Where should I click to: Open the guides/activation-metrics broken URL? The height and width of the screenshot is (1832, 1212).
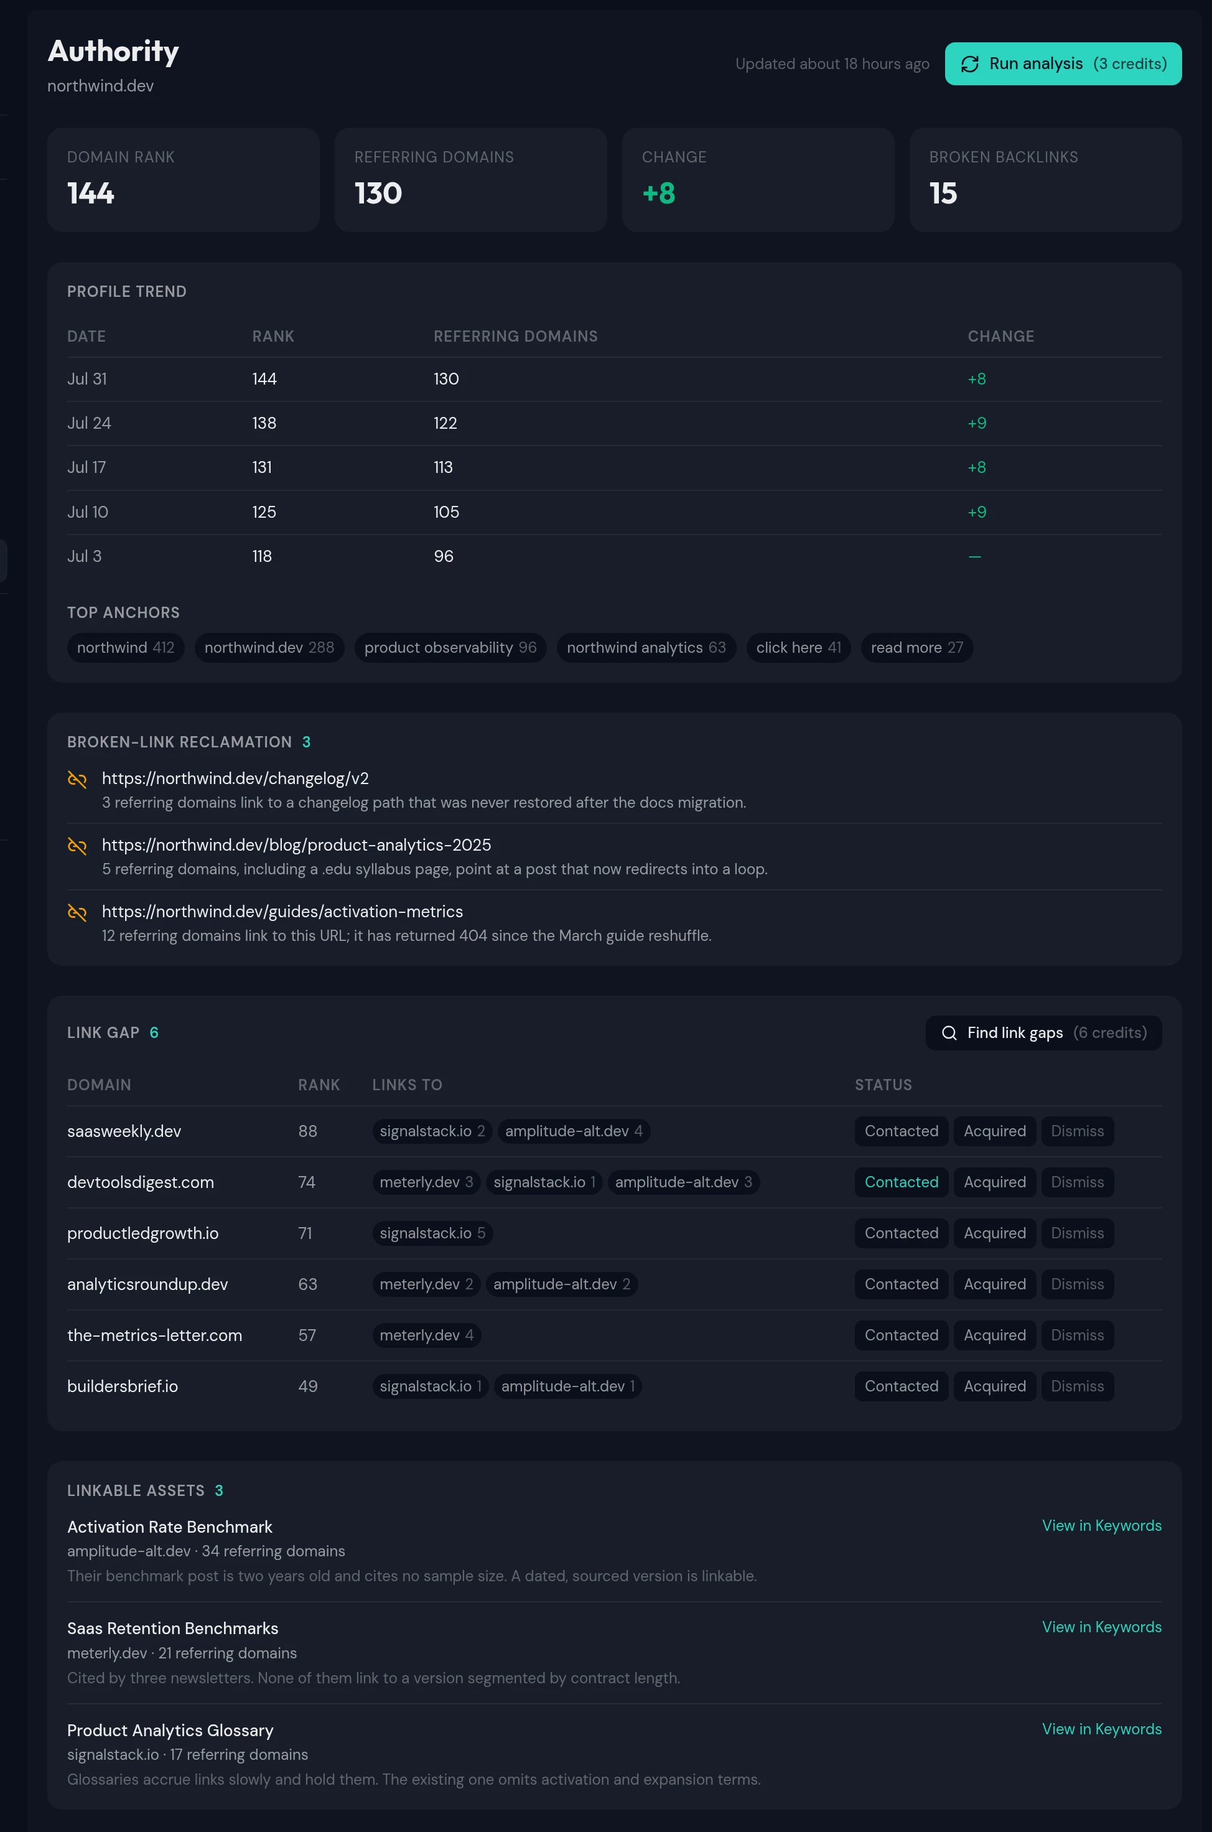[x=282, y=912]
